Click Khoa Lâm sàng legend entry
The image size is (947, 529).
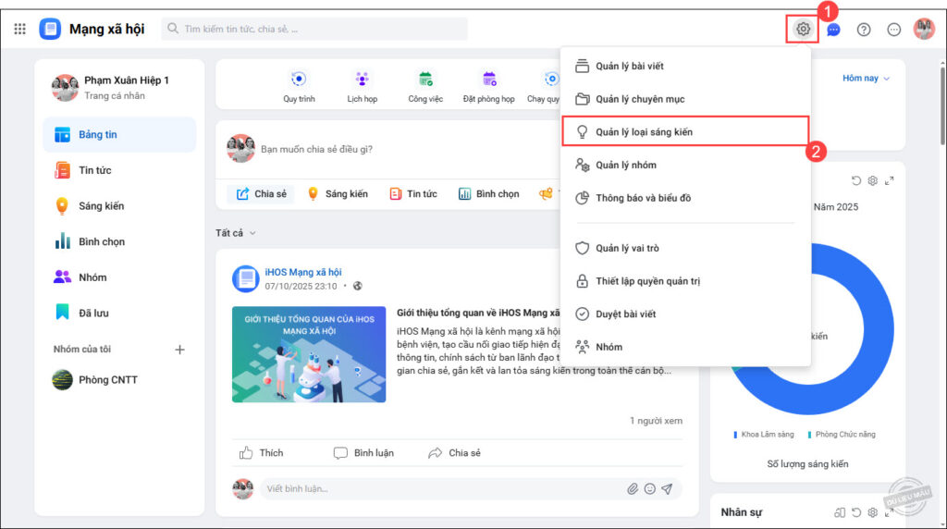coord(764,434)
